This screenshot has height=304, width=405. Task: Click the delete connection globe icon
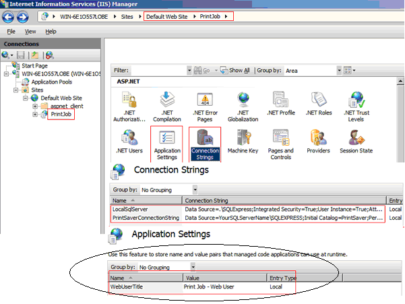50,55
